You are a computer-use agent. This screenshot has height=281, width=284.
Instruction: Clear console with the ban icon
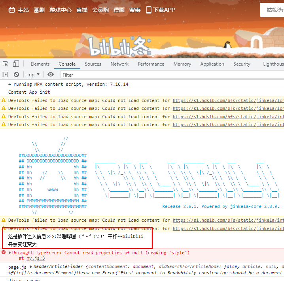[x=16, y=74]
